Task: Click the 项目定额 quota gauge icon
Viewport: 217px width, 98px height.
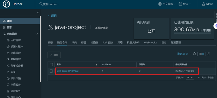Action: 8,78
